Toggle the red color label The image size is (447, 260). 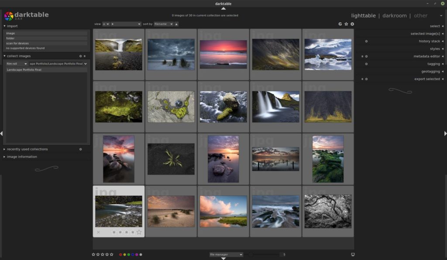tap(120, 254)
